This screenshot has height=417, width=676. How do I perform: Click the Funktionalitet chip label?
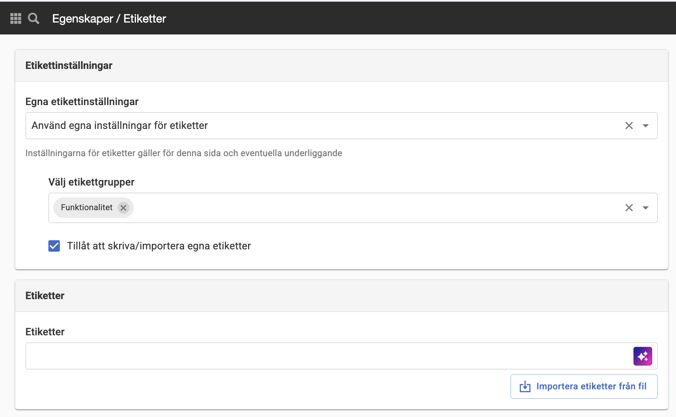tap(87, 207)
